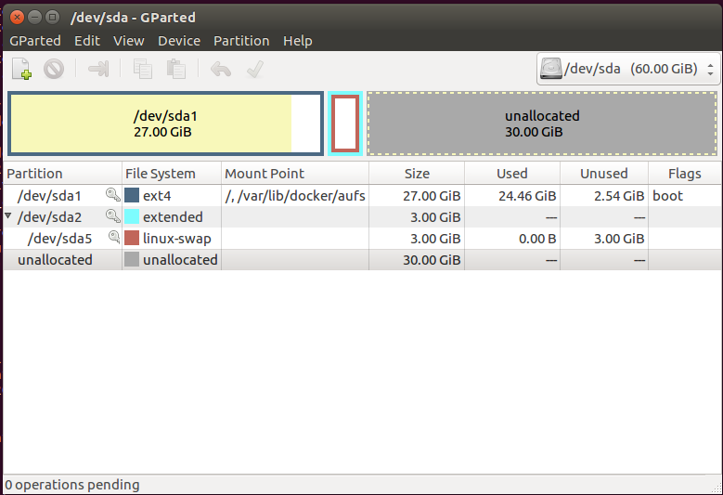Sort by the File System column header

pos(172,174)
